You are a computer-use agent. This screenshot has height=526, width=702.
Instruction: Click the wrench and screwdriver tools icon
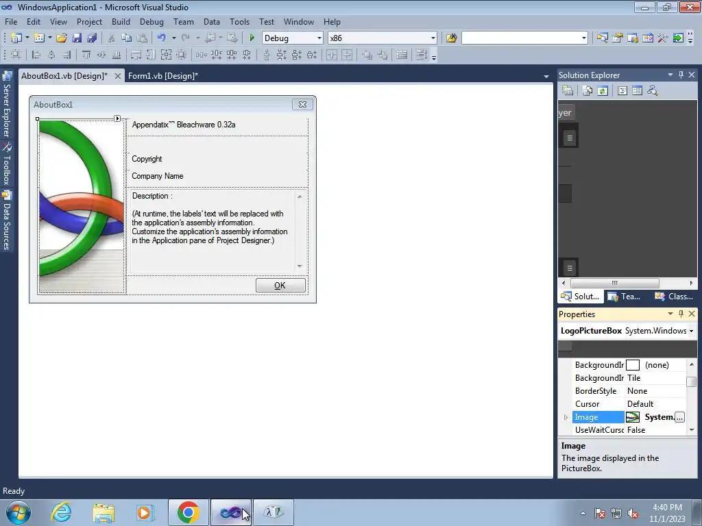tap(663, 38)
